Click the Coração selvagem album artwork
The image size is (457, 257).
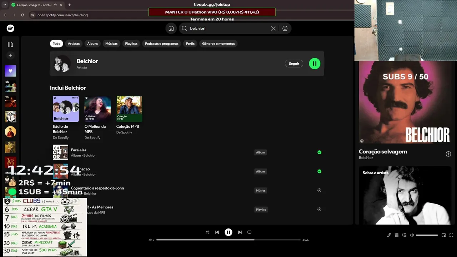405,102
